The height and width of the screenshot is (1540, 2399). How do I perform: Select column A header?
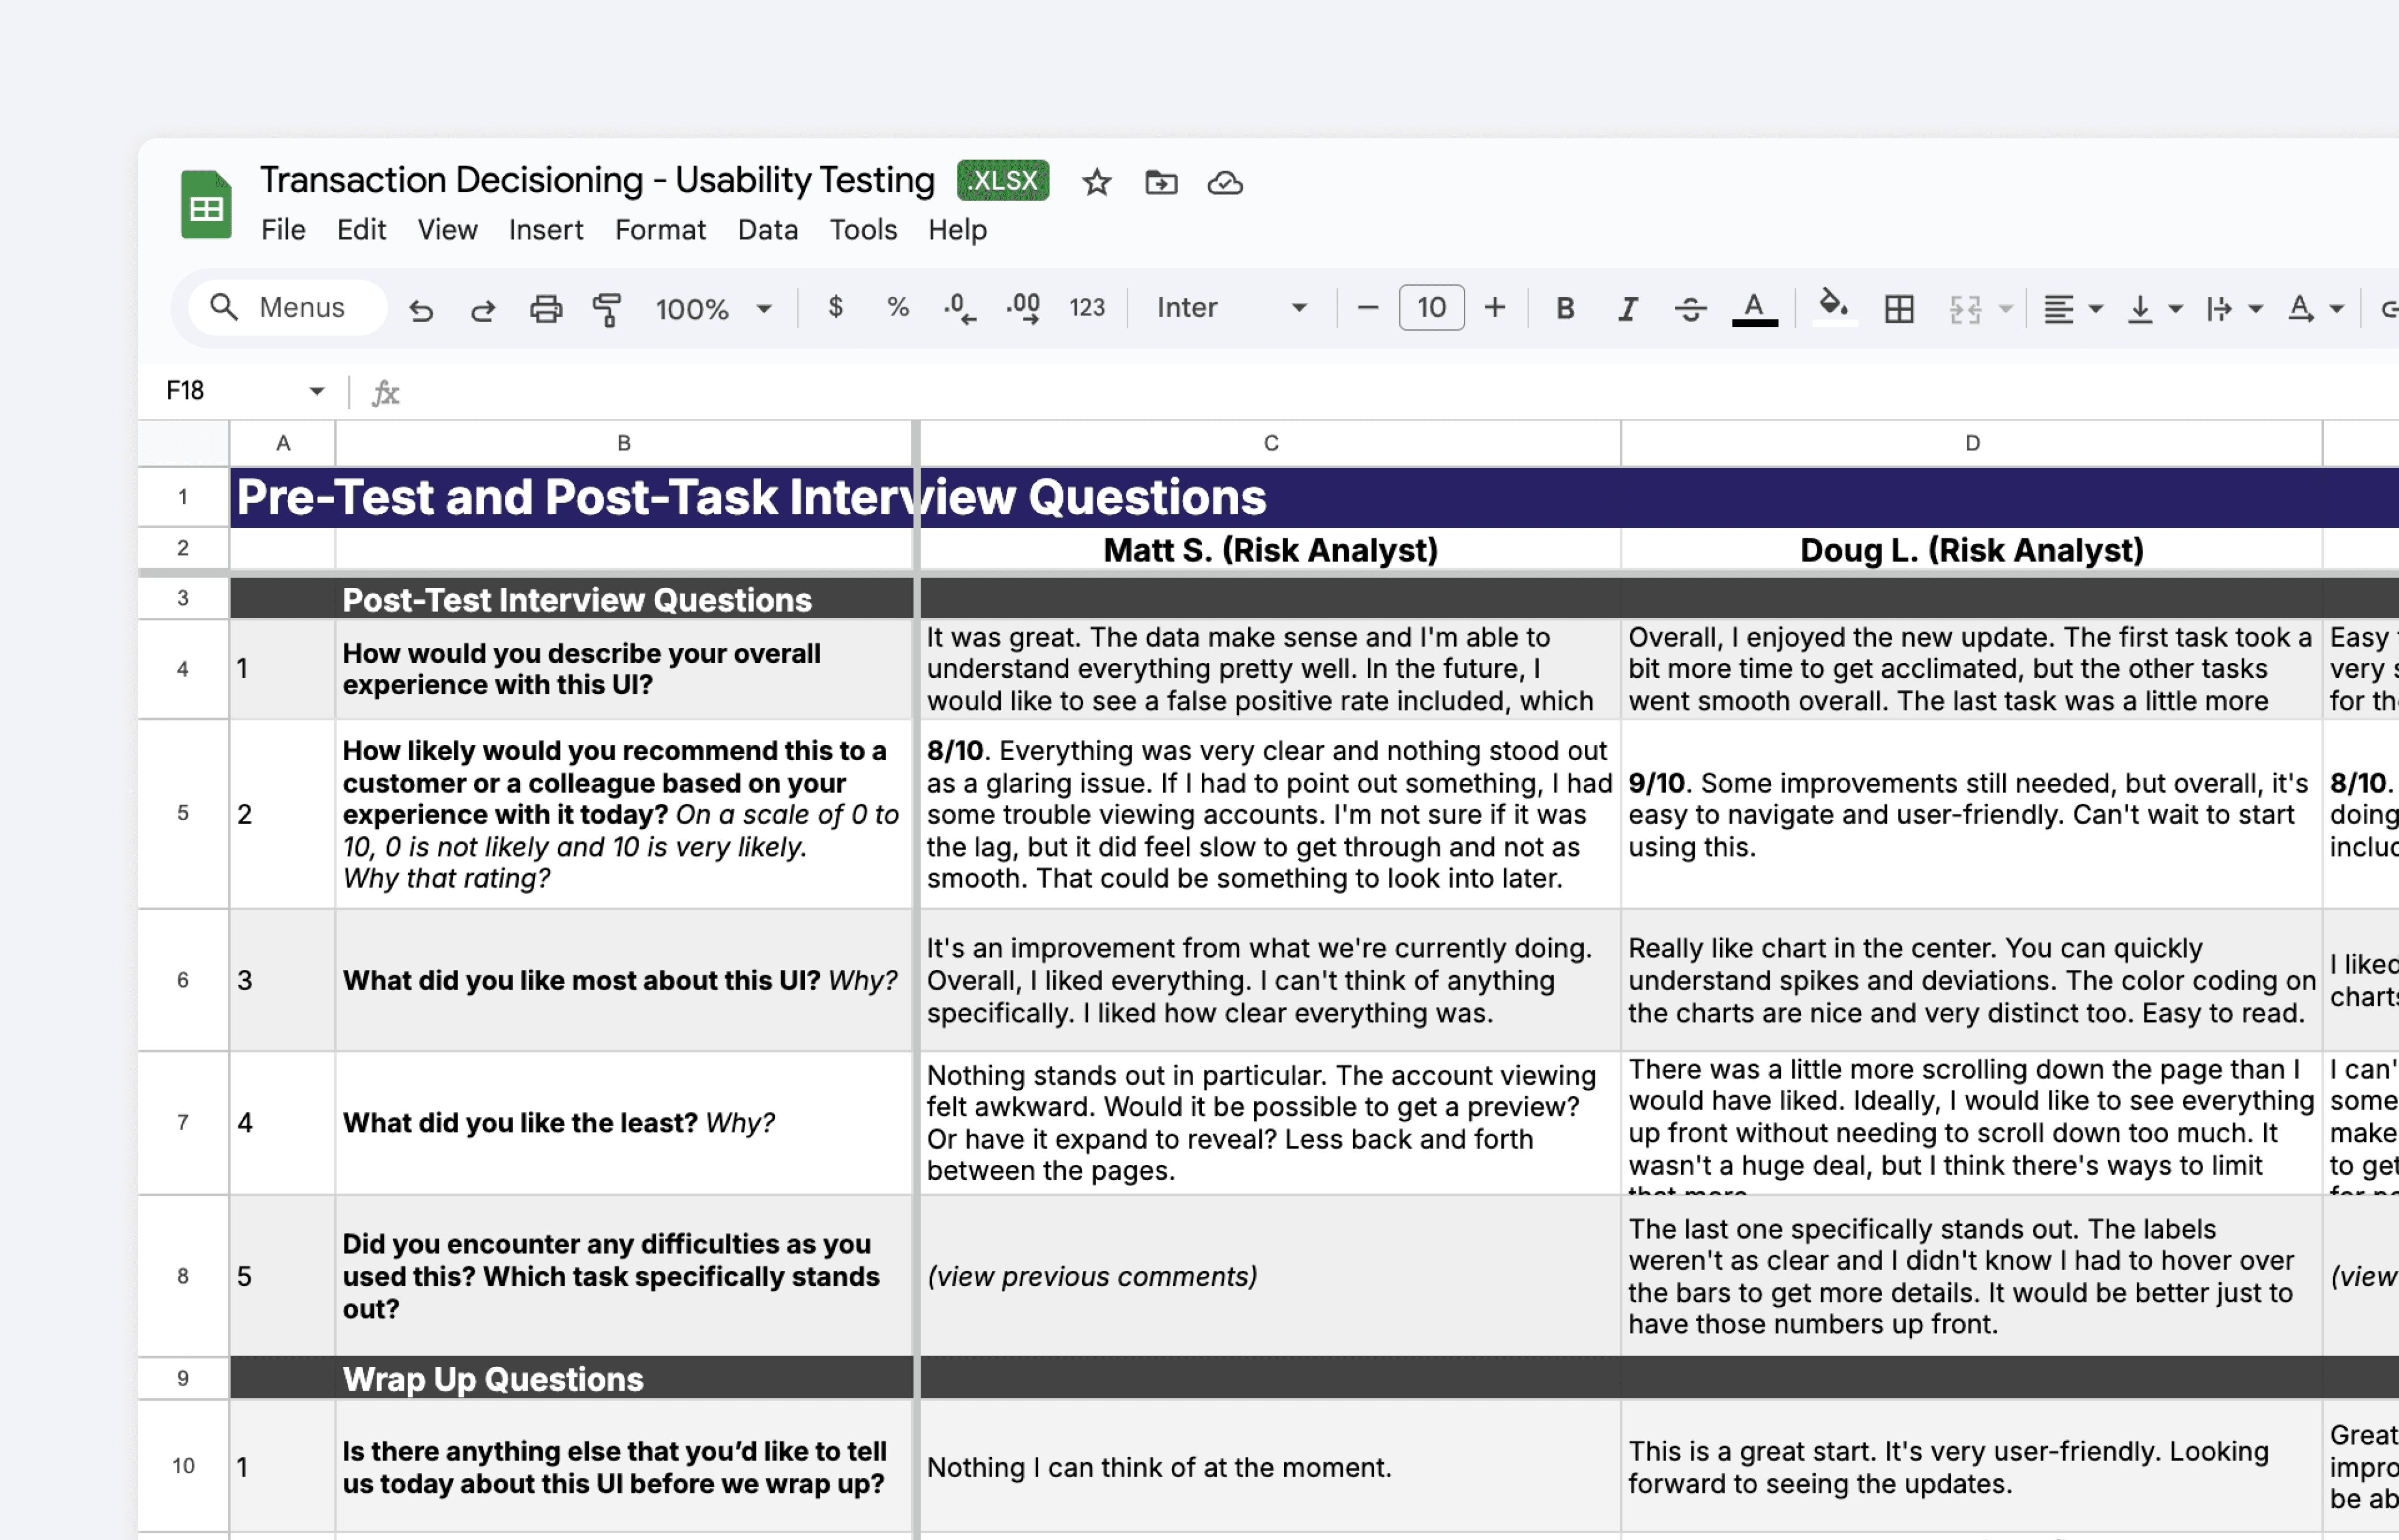click(283, 443)
